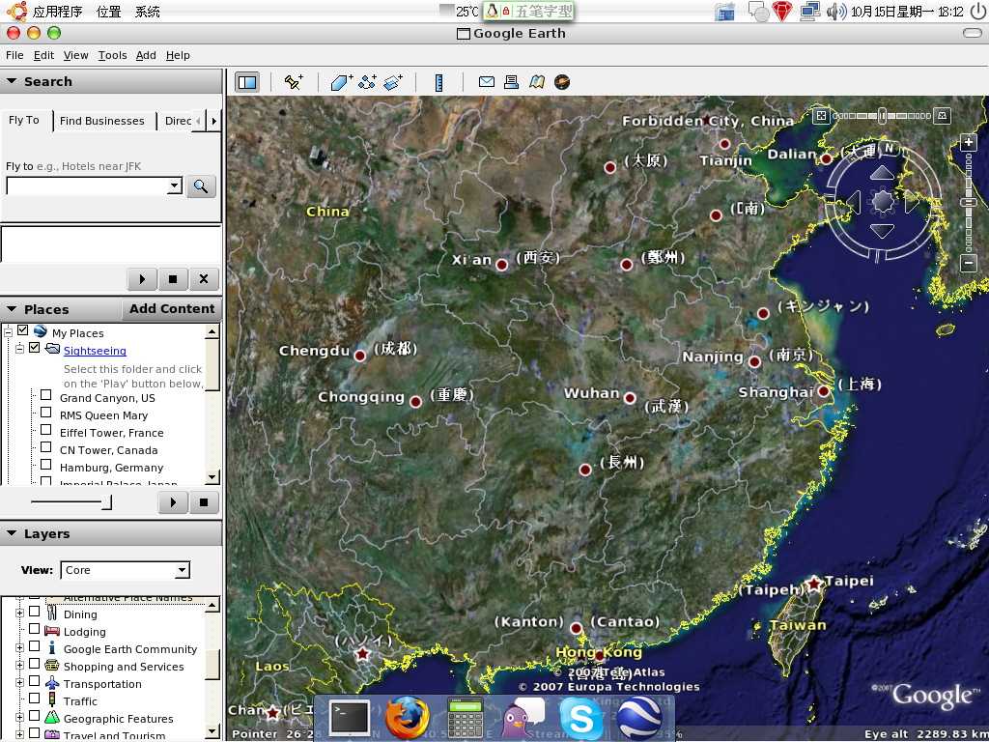
Task: Check the Grand Canyon, US checkbox
Action: [46, 395]
